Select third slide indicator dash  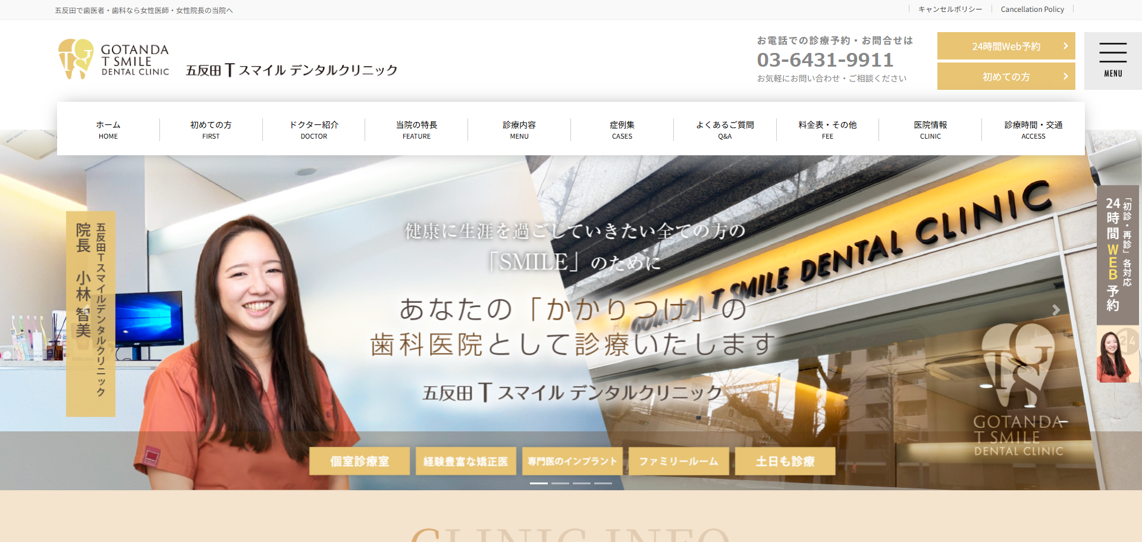582,483
